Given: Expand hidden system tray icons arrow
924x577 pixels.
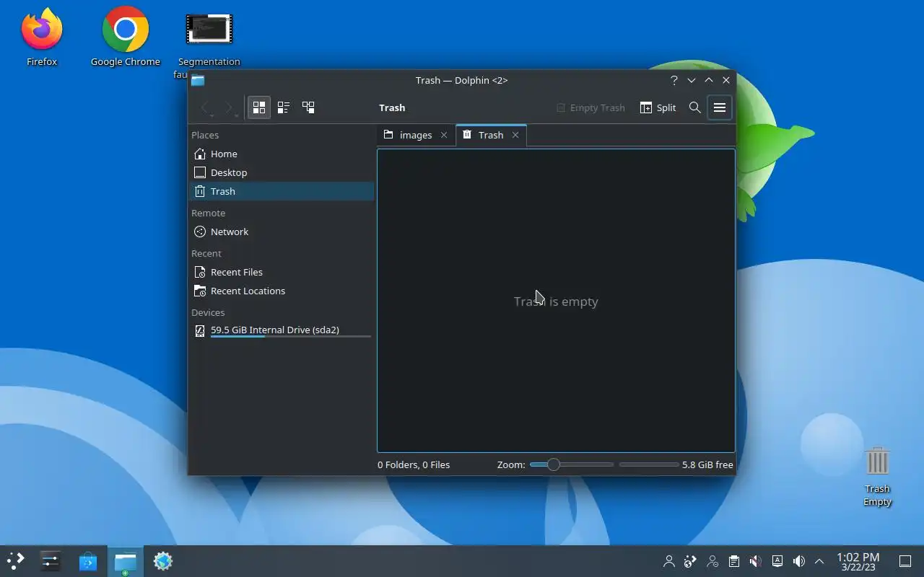Looking at the screenshot, I should coord(819,560).
